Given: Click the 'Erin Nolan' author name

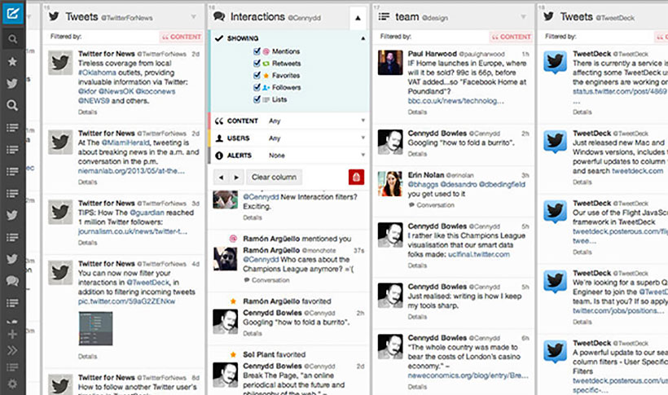Looking at the screenshot, I should (x=425, y=175).
